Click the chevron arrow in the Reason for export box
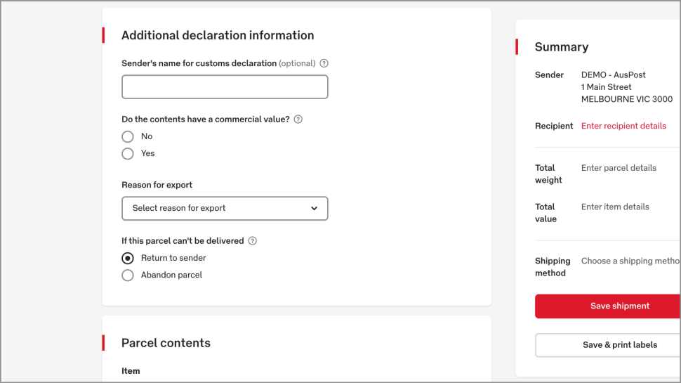Viewport: 681px width, 383px height. [314, 209]
